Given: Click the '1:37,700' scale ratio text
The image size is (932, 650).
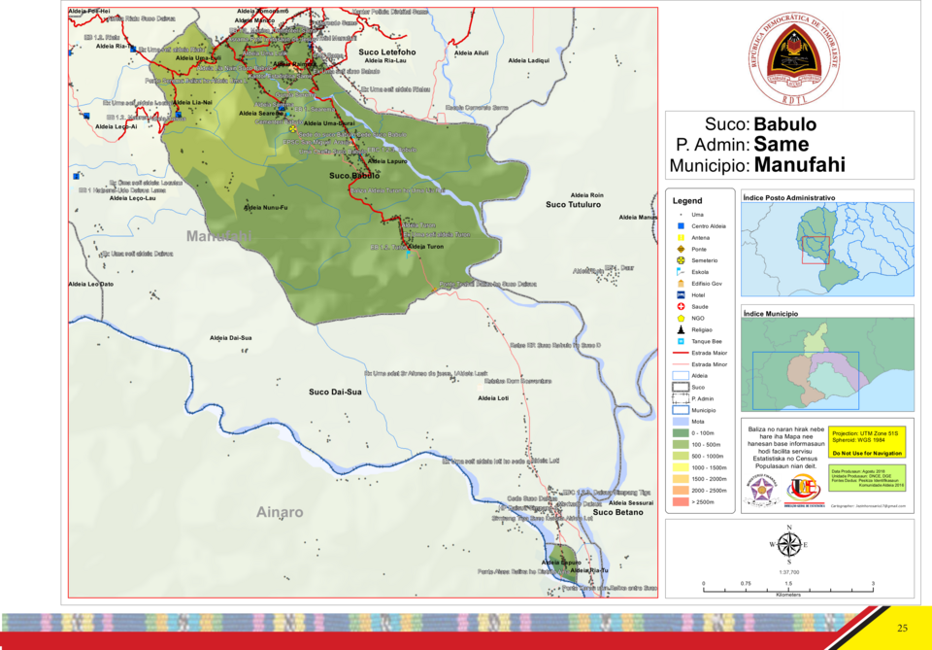Looking at the screenshot, I should [x=788, y=572].
